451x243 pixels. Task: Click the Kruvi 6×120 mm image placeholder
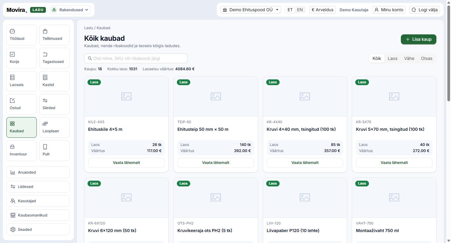(126, 198)
